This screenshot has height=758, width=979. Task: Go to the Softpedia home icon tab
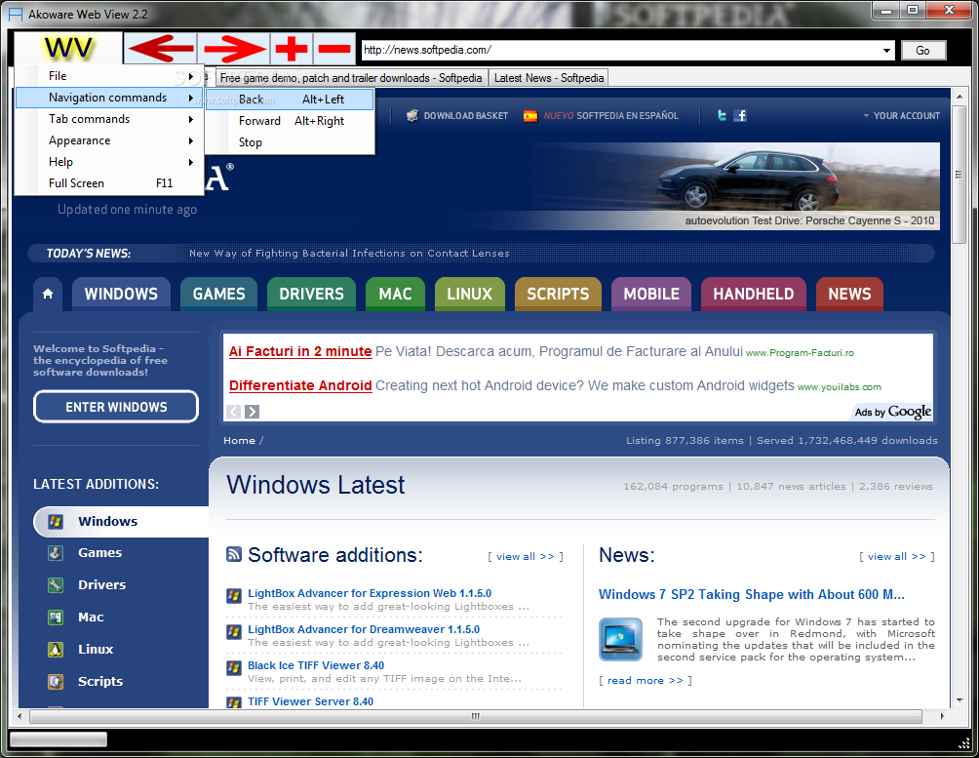tap(48, 294)
